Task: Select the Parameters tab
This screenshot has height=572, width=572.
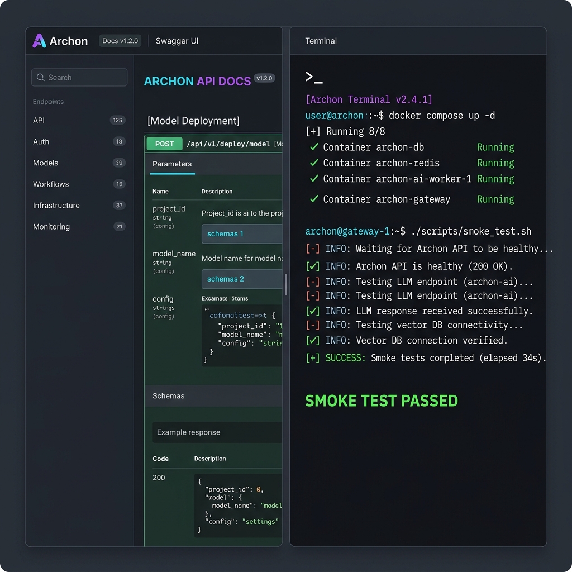Action: coord(172,164)
